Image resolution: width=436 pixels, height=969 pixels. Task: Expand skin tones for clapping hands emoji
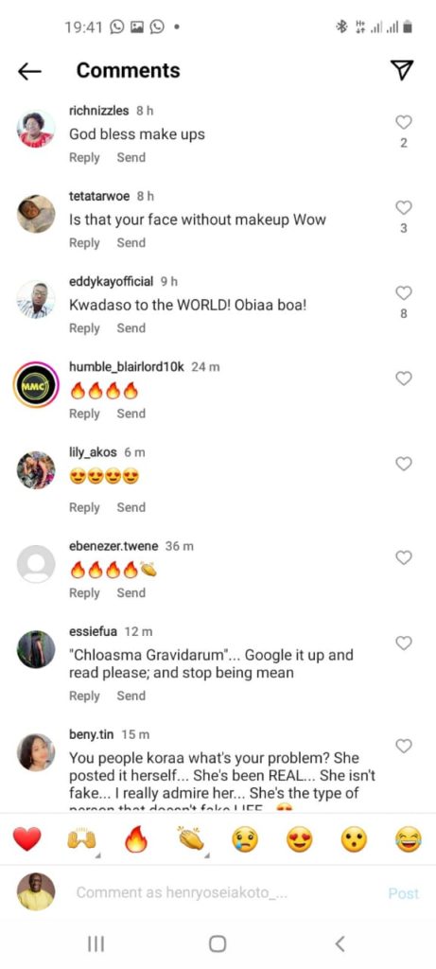click(208, 855)
